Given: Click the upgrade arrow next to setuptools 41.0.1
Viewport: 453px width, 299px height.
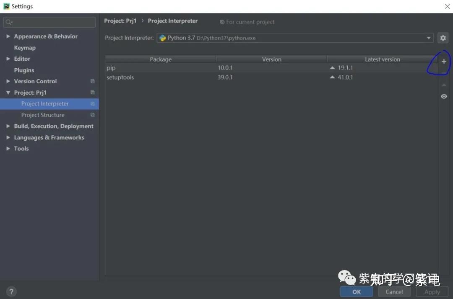Looking at the screenshot, I should 333,77.
